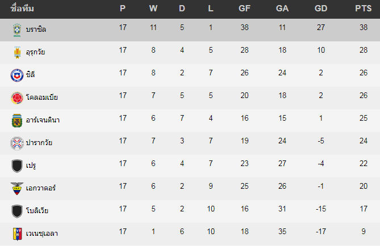The height and width of the screenshot is (246, 380).
Task: Click the Brazil team crest icon
Action: [17, 29]
